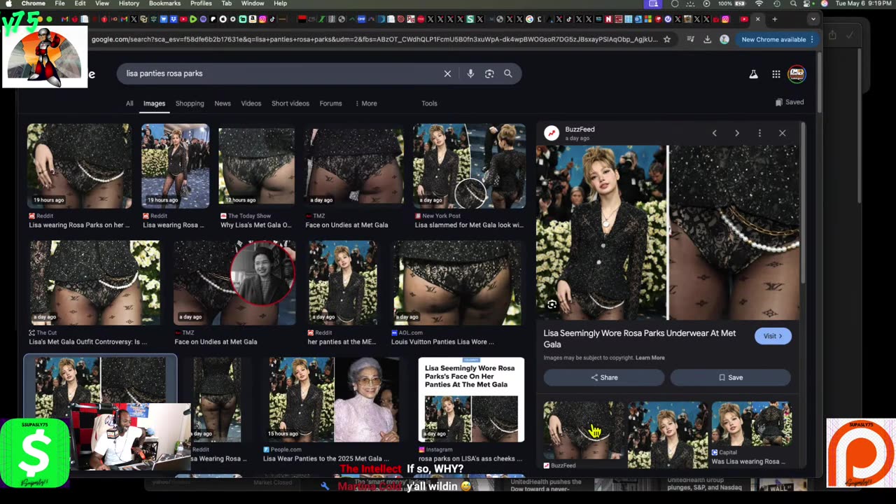The image size is (896, 504).
Task: Bookmark this page with the star icon
Action: tap(667, 39)
